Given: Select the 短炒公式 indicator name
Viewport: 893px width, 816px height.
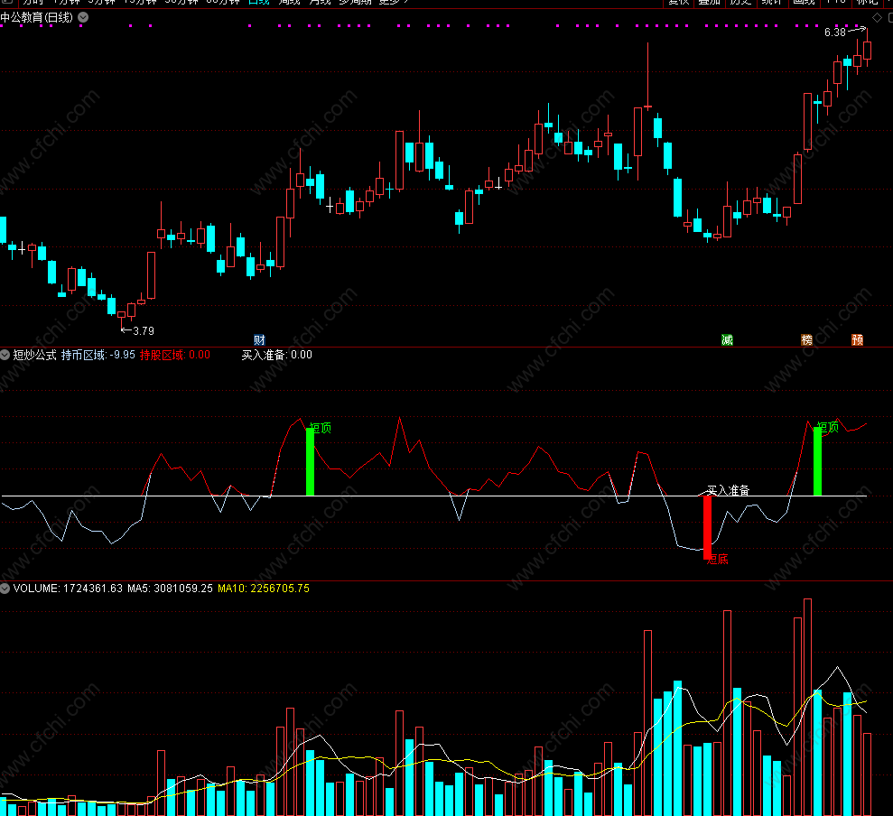Looking at the screenshot, I should pos(34,355).
